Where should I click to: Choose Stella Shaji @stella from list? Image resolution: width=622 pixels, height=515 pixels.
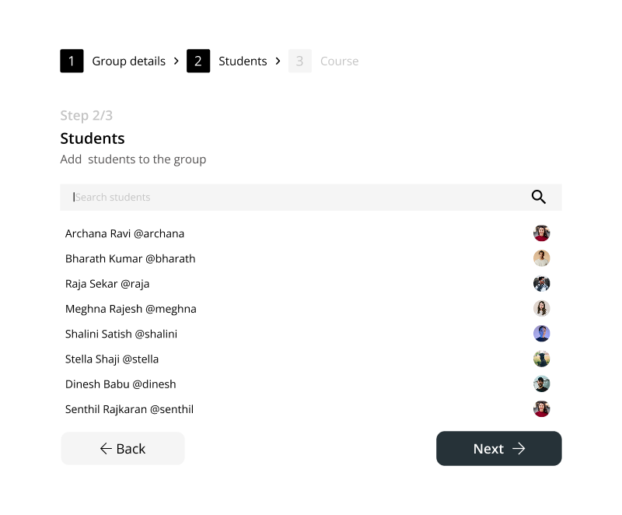pyautogui.click(x=112, y=359)
